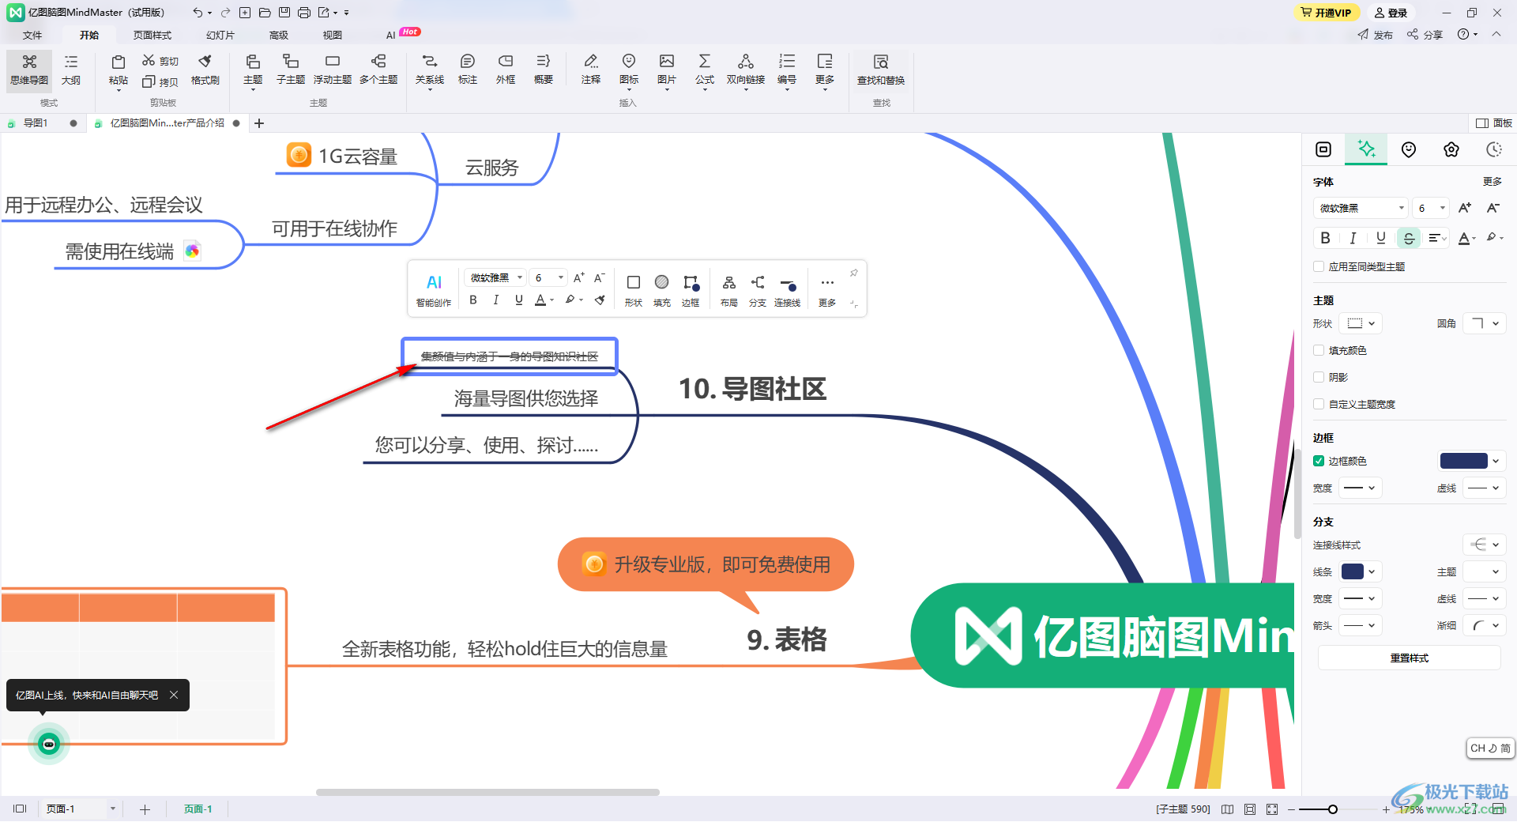Click the border color swatch
The width and height of the screenshot is (1517, 822).
coord(1463,461)
